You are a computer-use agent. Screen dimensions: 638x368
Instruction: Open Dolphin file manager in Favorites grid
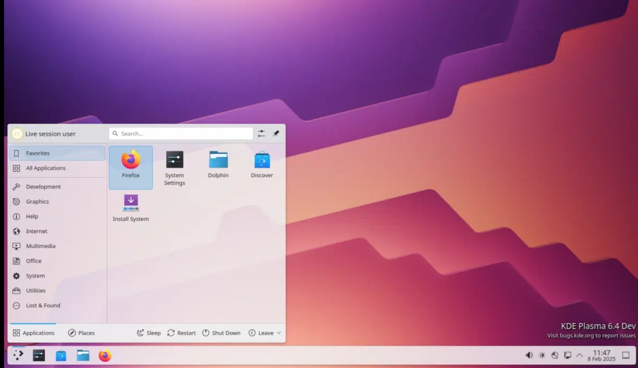(218, 167)
